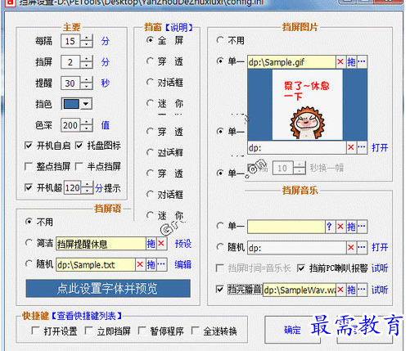
Task: Click 打开 link beside 随机 music
Action: [x=380, y=247]
